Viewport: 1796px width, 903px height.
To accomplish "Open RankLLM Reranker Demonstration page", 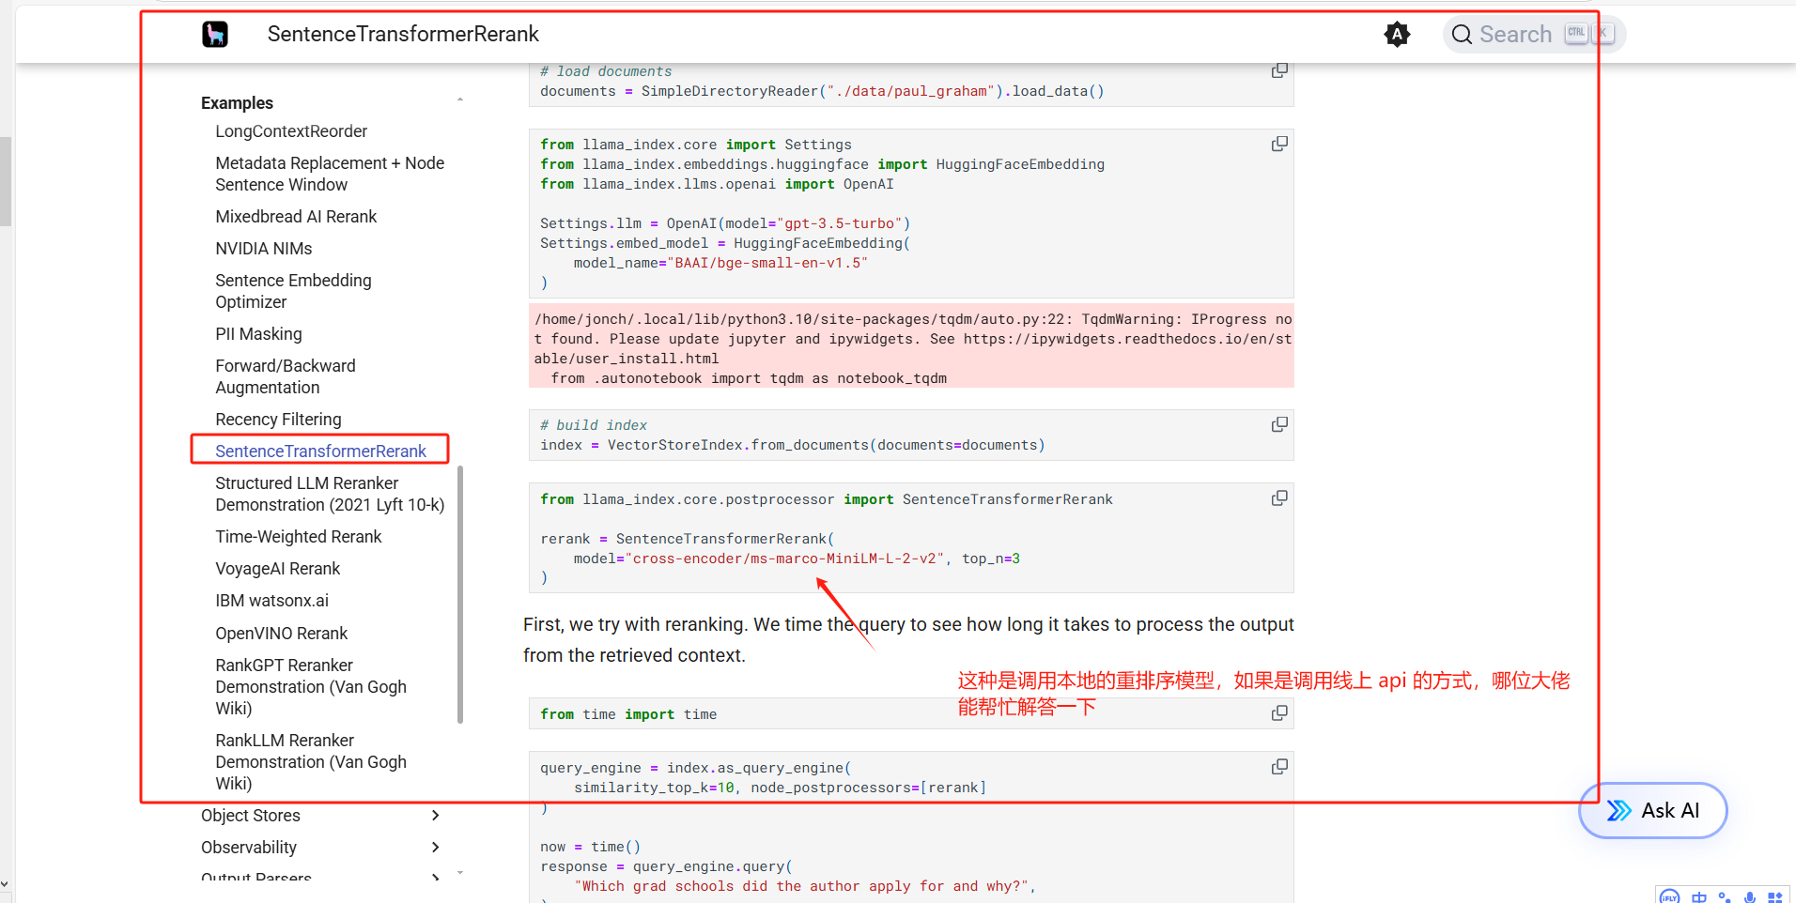I will coord(311,762).
